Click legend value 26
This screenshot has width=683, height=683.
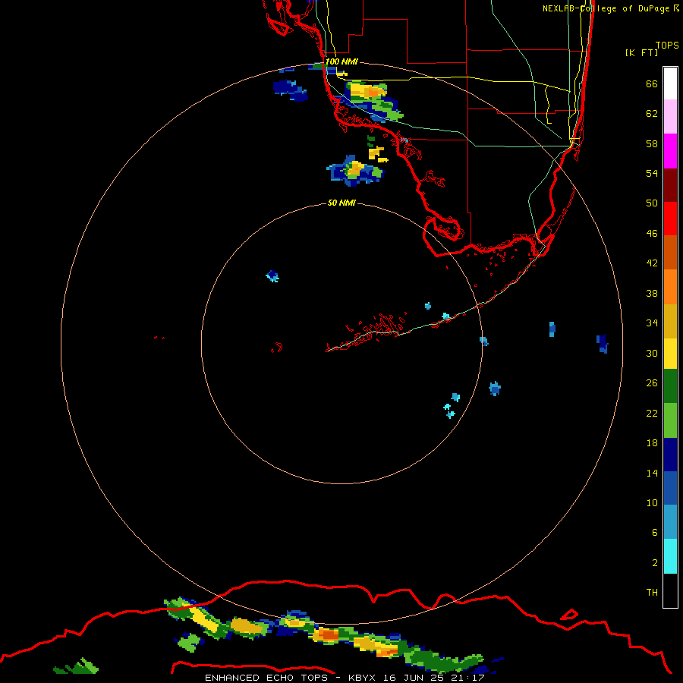[652, 383]
